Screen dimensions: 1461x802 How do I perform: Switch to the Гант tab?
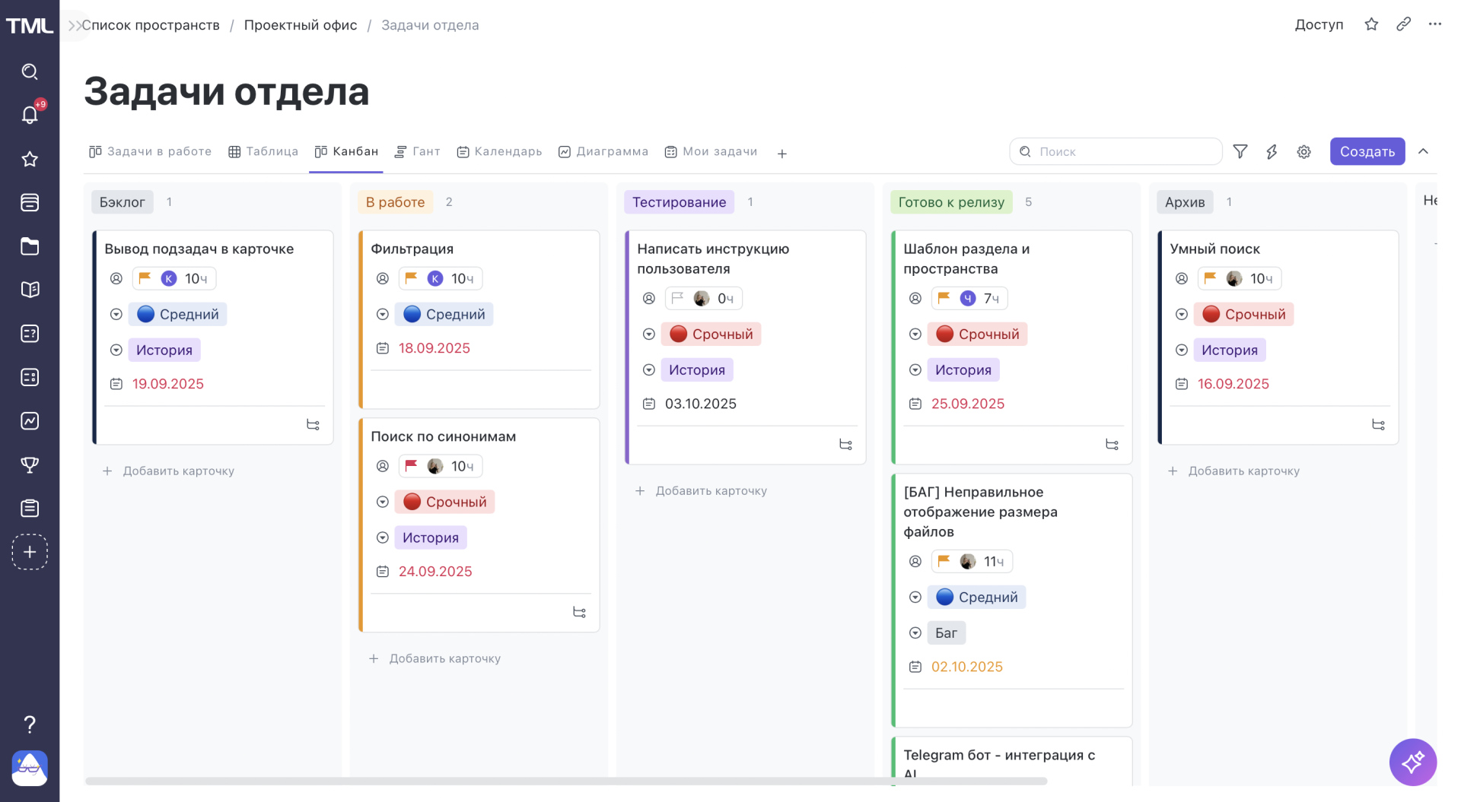tap(418, 152)
